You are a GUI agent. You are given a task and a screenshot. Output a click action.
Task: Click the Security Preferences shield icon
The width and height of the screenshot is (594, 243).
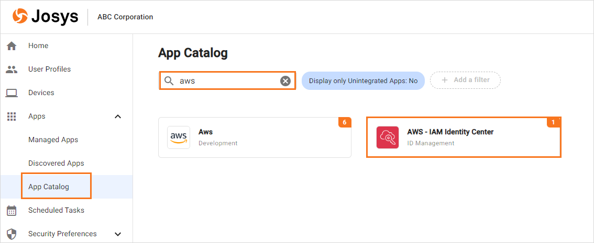click(12, 234)
